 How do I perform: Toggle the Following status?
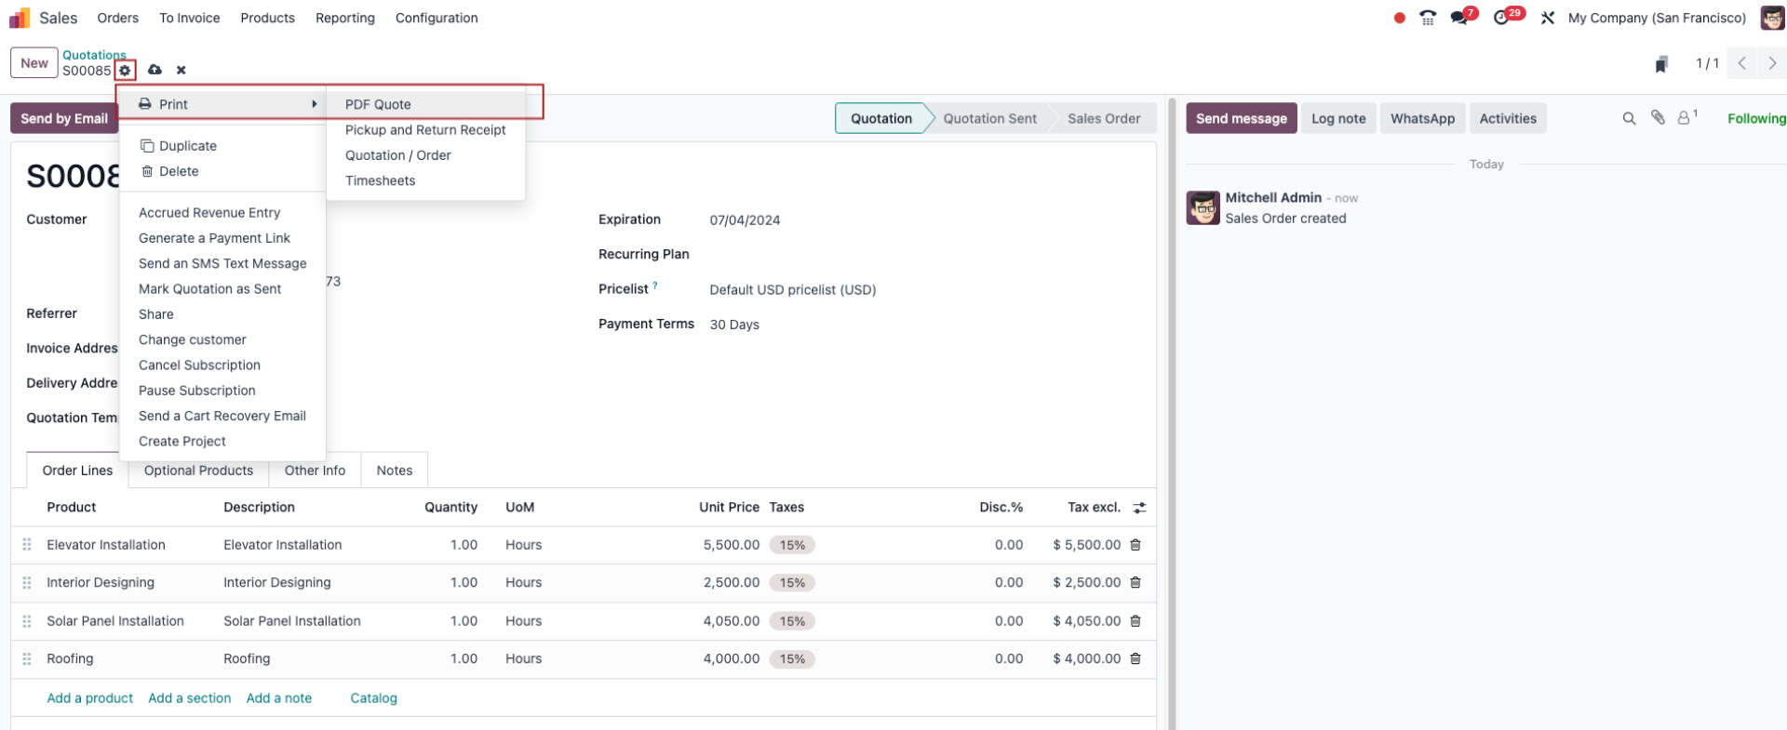(x=1755, y=119)
